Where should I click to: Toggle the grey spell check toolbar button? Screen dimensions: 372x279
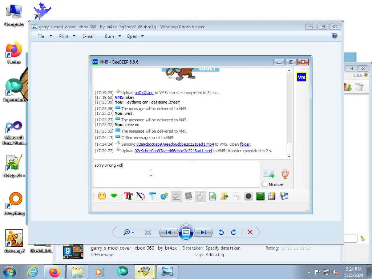[x=176, y=196]
